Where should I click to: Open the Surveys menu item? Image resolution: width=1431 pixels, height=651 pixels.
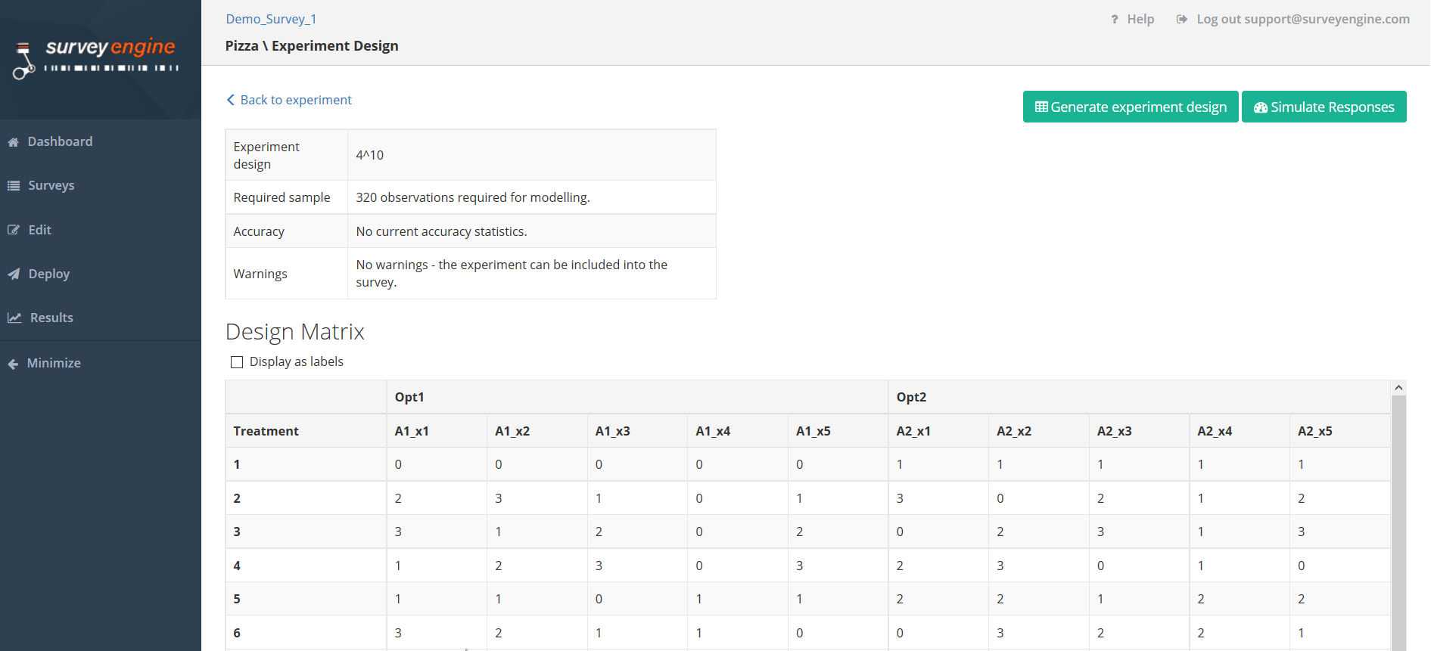tap(51, 186)
